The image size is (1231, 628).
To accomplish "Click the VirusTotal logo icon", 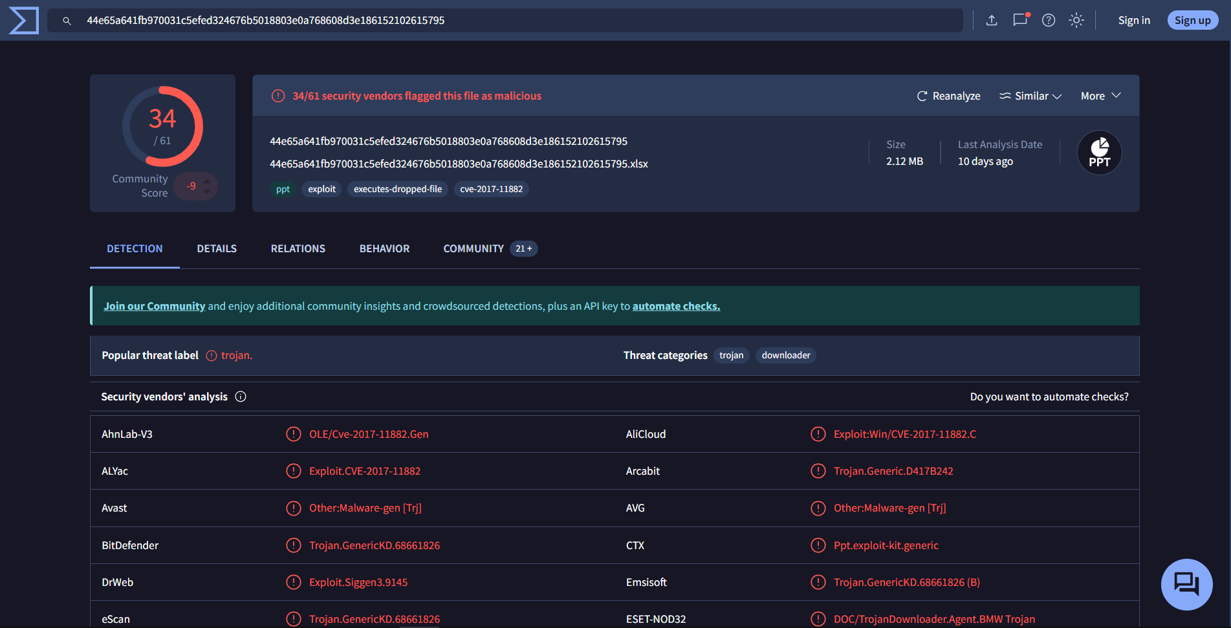I will tap(24, 21).
